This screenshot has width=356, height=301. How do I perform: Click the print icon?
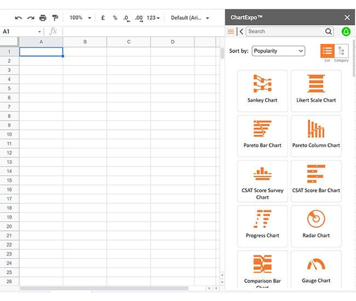[x=43, y=18]
